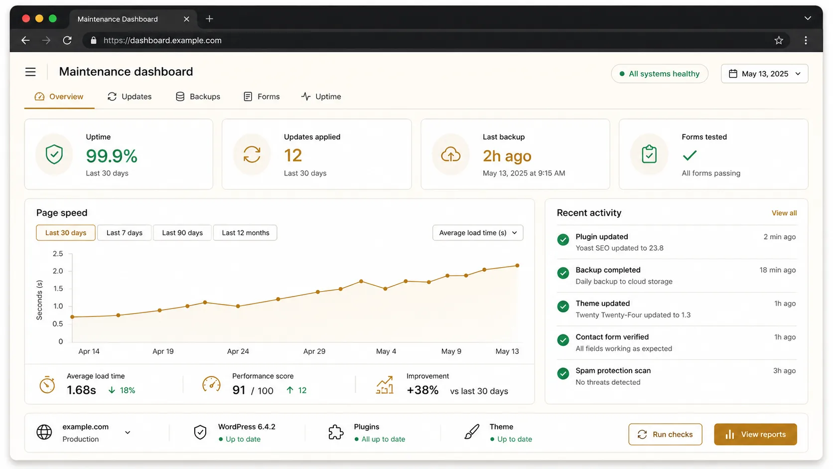Open the Backups tab
833x469 pixels.
click(198, 97)
